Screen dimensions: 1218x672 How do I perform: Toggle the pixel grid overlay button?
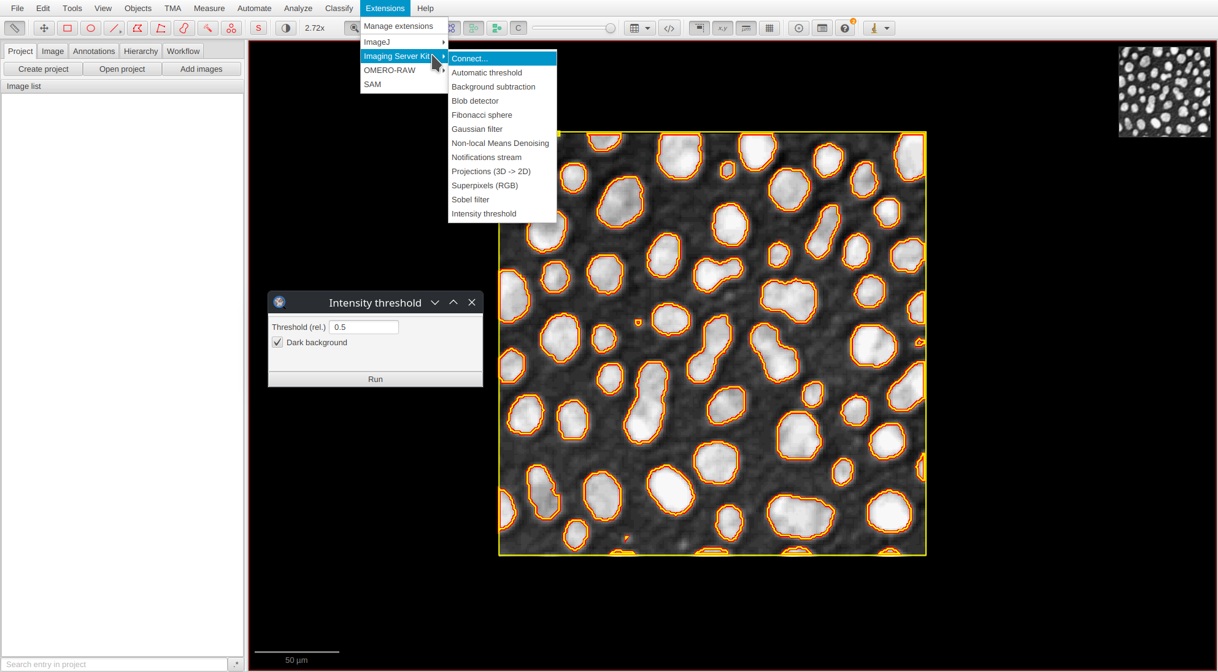click(769, 28)
